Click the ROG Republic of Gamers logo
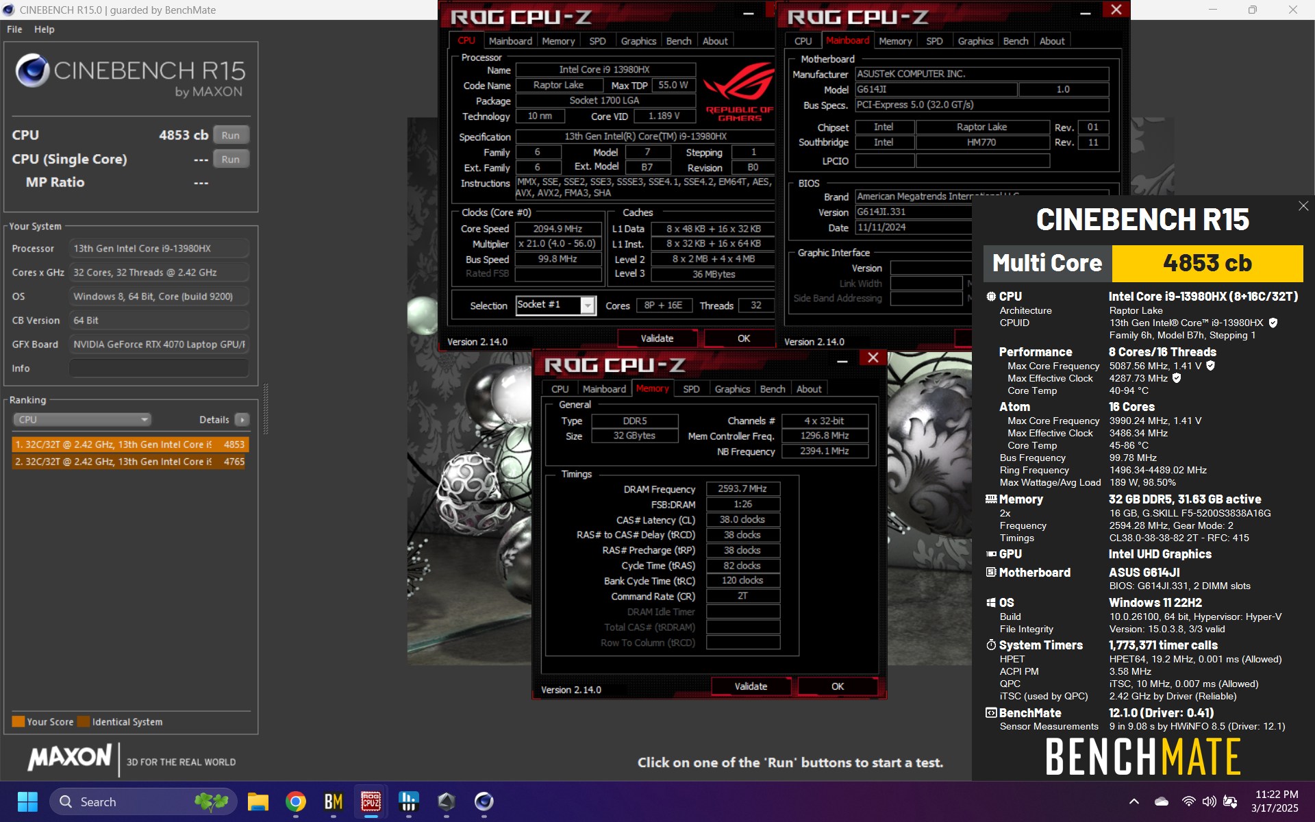Screen dimensions: 1315x822 point(738,92)
